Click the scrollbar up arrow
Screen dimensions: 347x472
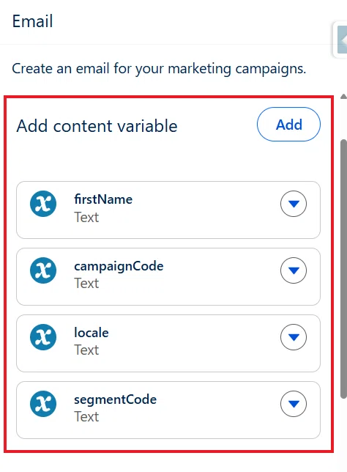click(343, 97)
